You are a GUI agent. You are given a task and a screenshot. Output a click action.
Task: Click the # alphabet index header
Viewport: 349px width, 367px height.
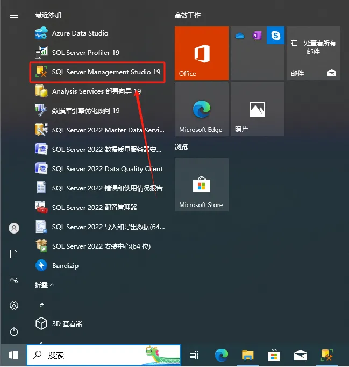tap(41, 305)
